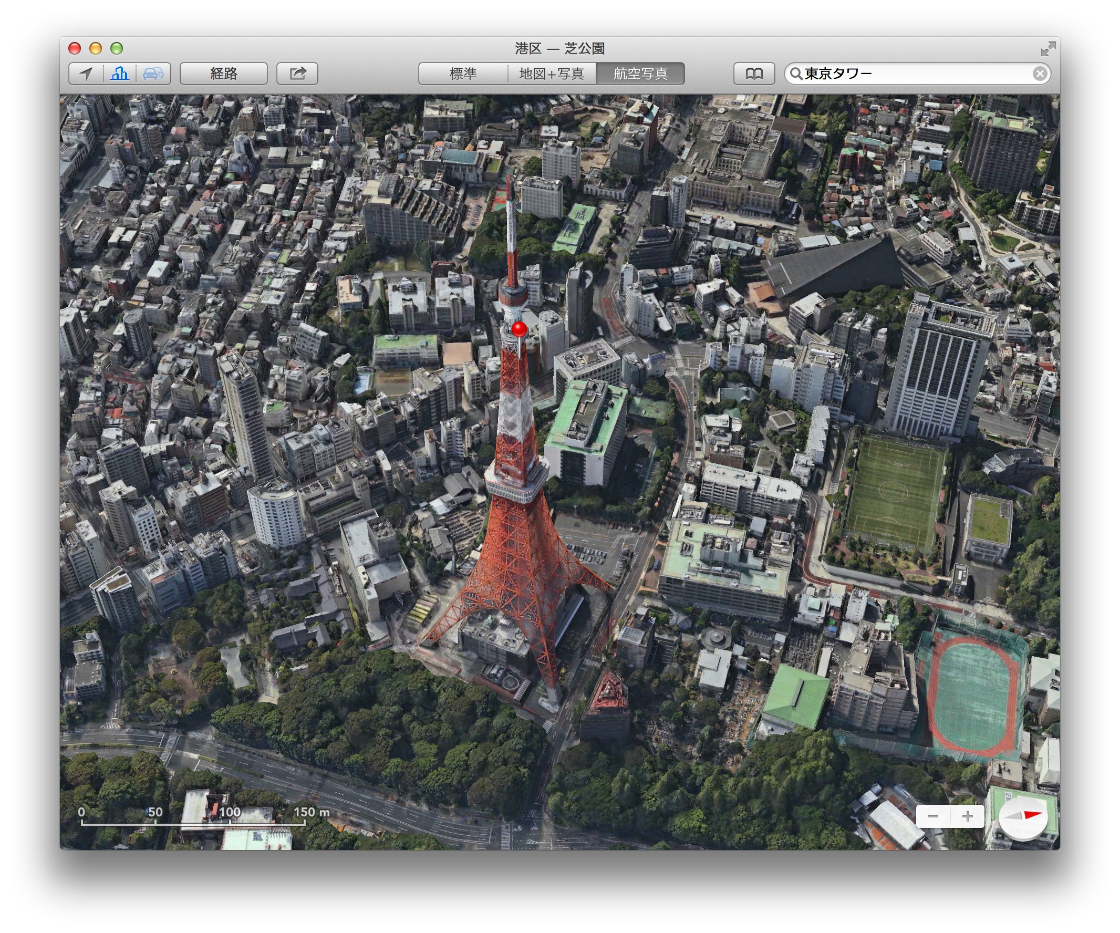Open the bookmarks book icon

[754, 74]
